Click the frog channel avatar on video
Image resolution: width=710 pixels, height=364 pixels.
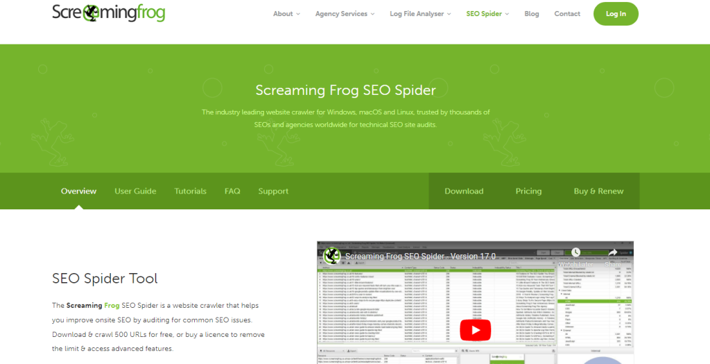331,256
